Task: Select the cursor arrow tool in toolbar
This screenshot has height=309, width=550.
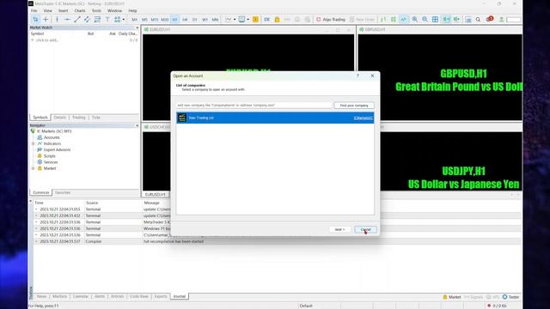Action: 35,20
